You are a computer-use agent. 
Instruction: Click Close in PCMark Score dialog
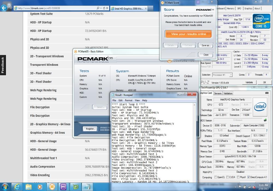(x=206, y=55)
